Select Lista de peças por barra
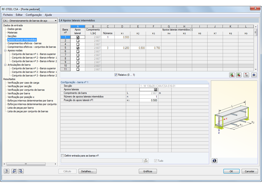 click(20, 108)
